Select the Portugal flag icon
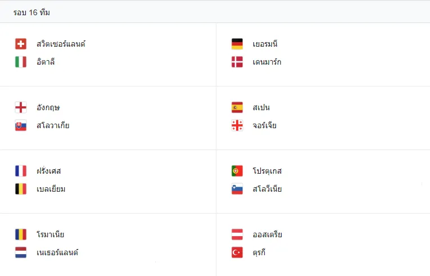The width and height of the screenshot is (430, 276). tap(237, 171)
